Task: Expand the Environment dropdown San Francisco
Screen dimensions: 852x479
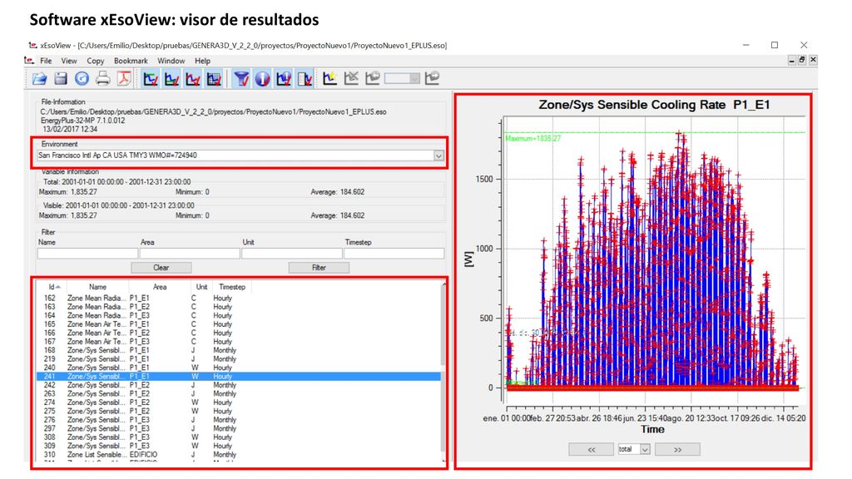Action: point(438,156)
